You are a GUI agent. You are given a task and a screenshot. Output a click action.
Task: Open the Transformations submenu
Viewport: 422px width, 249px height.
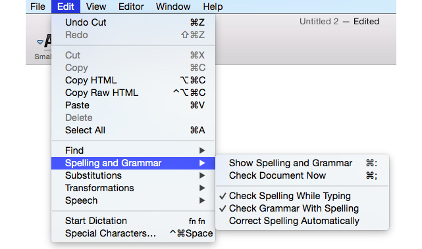point(133,188)
